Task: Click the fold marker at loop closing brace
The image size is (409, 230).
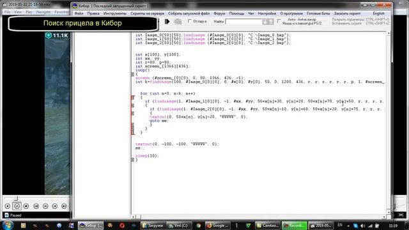Action: [132, 160]
